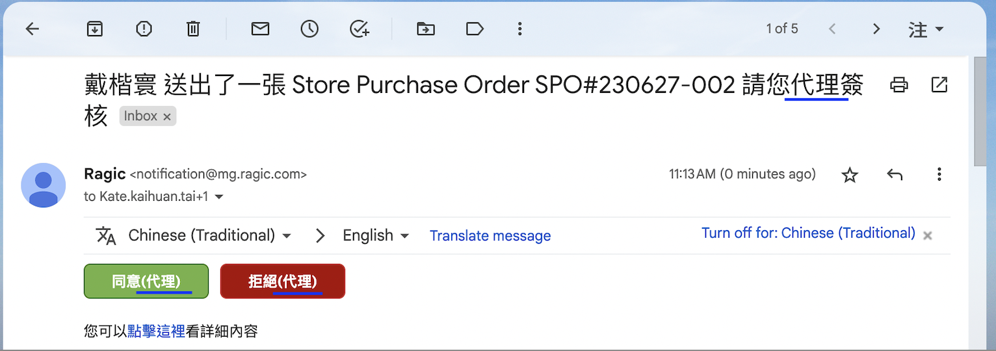
Task: Mark the email as unread
Action: [x=260, y=29]
